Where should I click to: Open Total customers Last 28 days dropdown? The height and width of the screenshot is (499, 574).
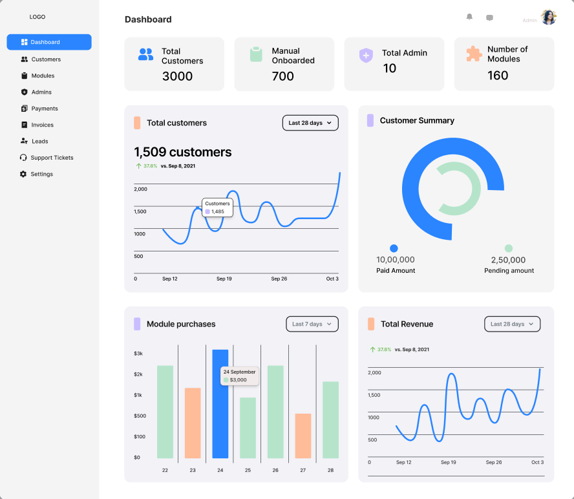[x=310, y=123]
